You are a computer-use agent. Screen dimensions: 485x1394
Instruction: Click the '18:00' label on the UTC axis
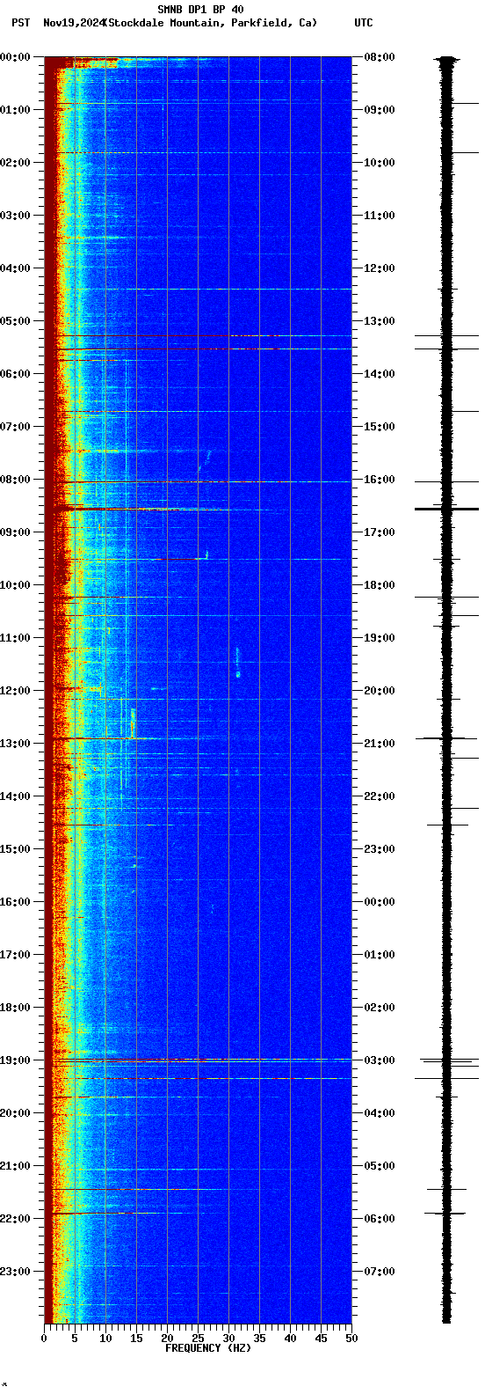[x=380, y=585]
